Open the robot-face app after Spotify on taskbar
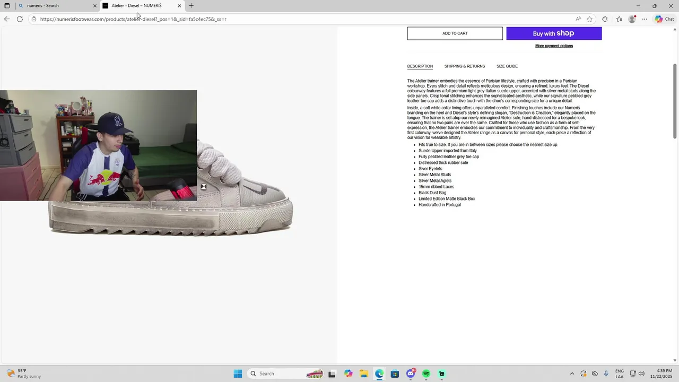Viewport: 679px width, 382px height. point(442,374)
